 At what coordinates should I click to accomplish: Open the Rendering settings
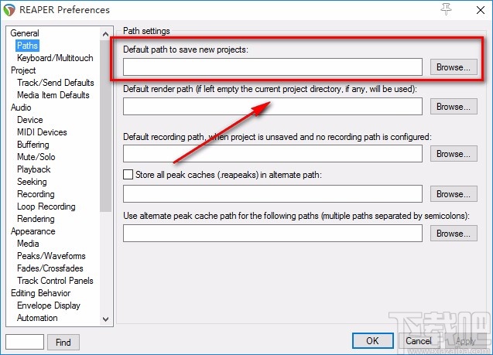coord(36,219)
